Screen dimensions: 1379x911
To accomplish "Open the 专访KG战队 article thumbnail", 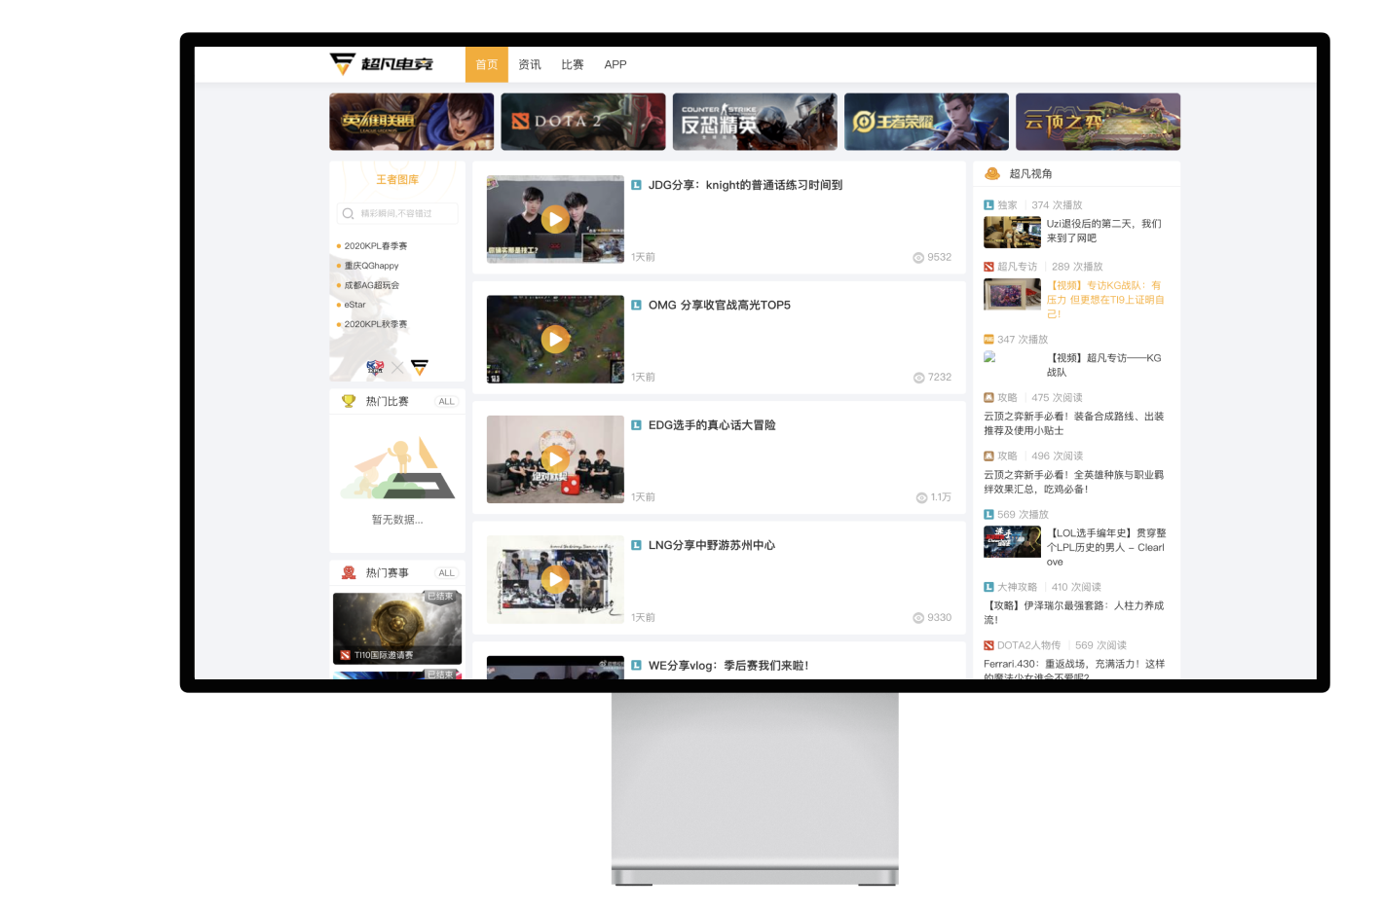I will (1012, 294).
